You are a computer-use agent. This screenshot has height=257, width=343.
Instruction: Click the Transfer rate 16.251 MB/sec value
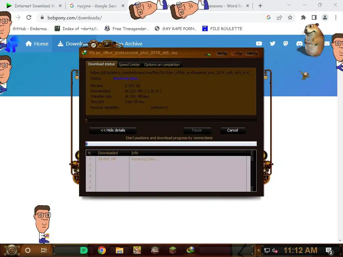[137, 96]
